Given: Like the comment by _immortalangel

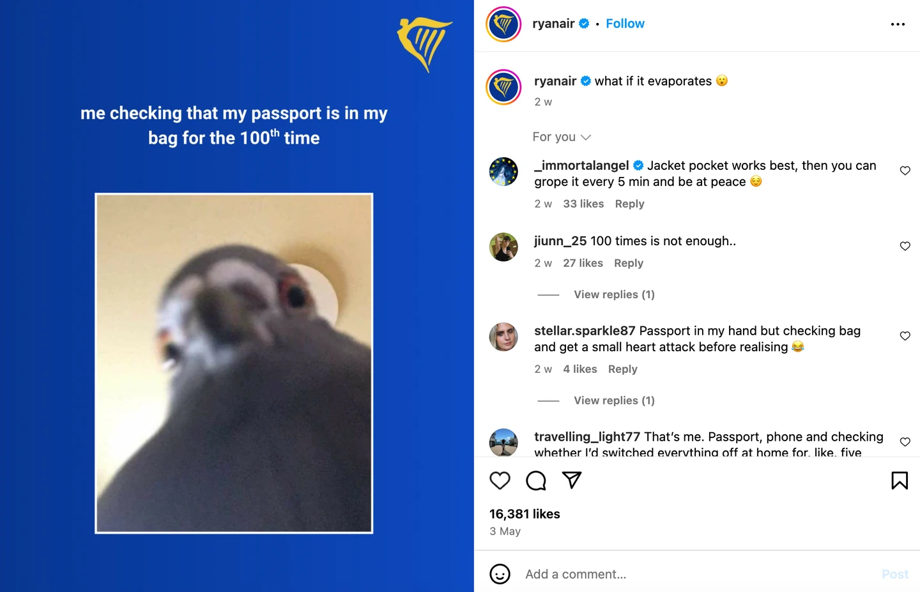Looking at the screenshot, I should 905,171.
